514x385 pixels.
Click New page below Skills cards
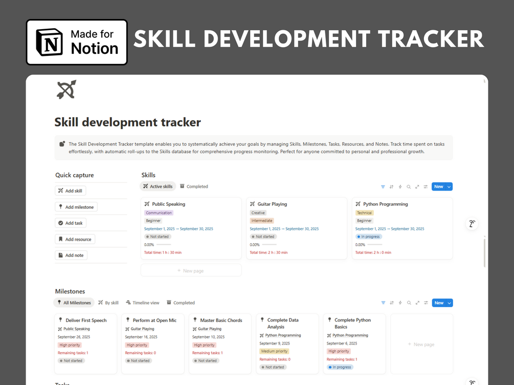coord(191,270)
